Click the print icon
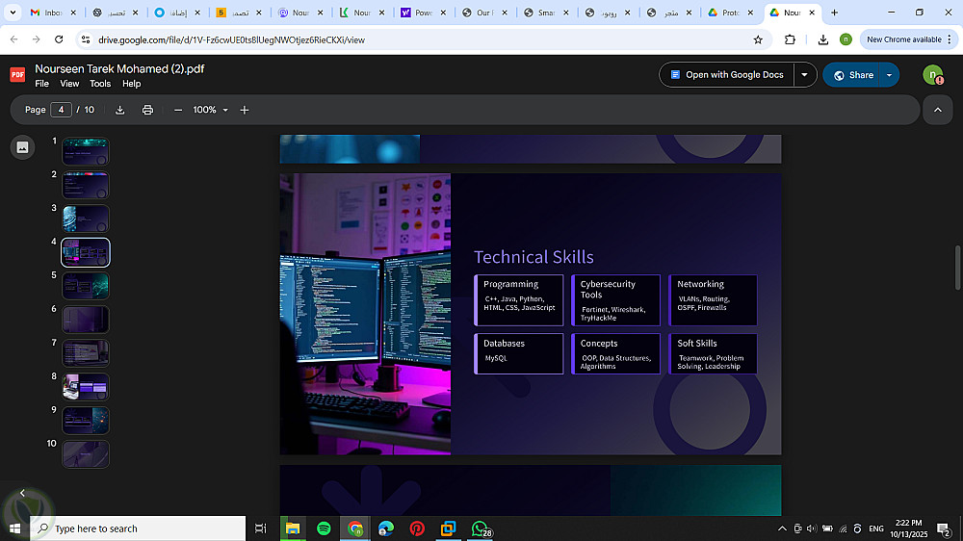The width and height of the screenshot is (963, 541). [x=147, y=110]
